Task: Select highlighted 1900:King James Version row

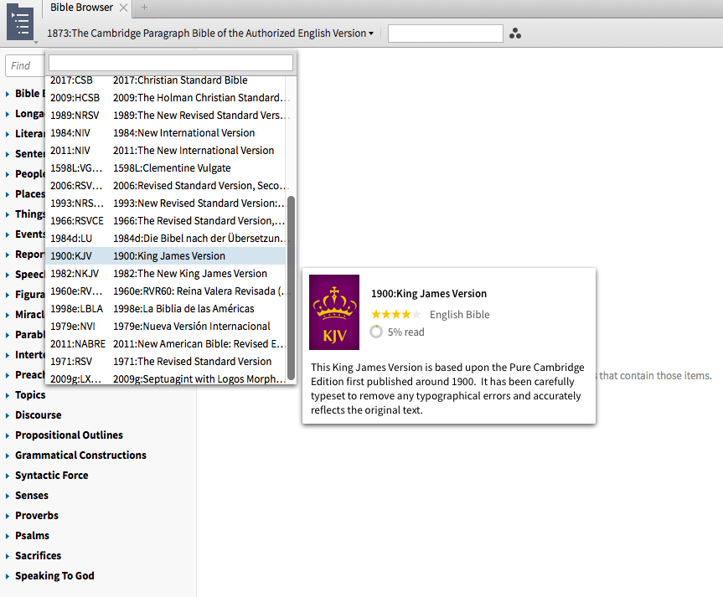Action: [166, 256]
